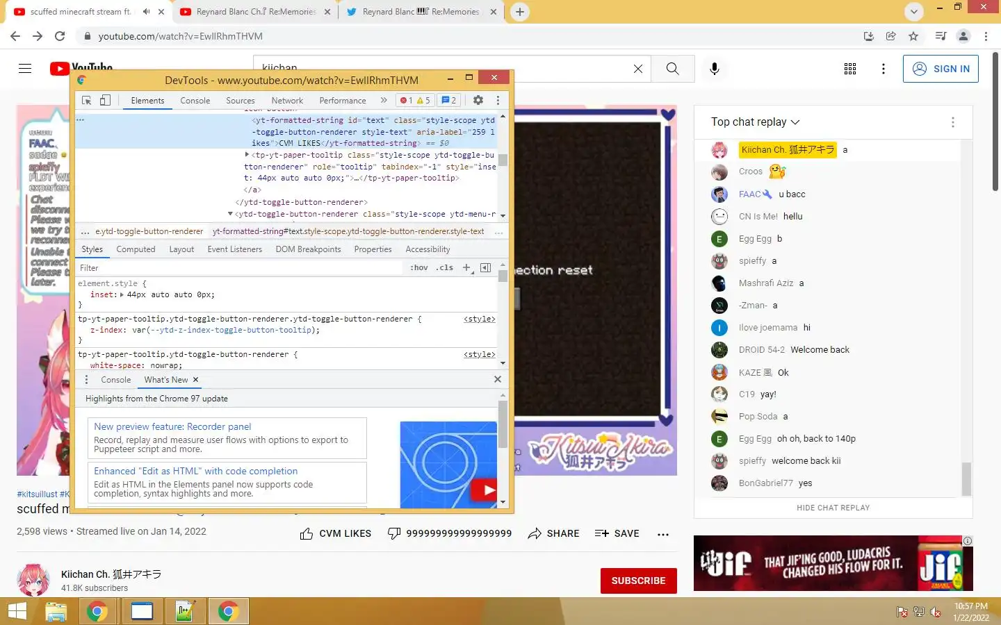The image size is (1001, 625).
Task: Click the SUBSCRIBE button
Action: [x=638, y=581]
